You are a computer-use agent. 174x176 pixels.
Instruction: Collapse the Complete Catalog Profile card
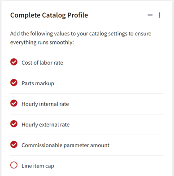[x=150, y=15]
